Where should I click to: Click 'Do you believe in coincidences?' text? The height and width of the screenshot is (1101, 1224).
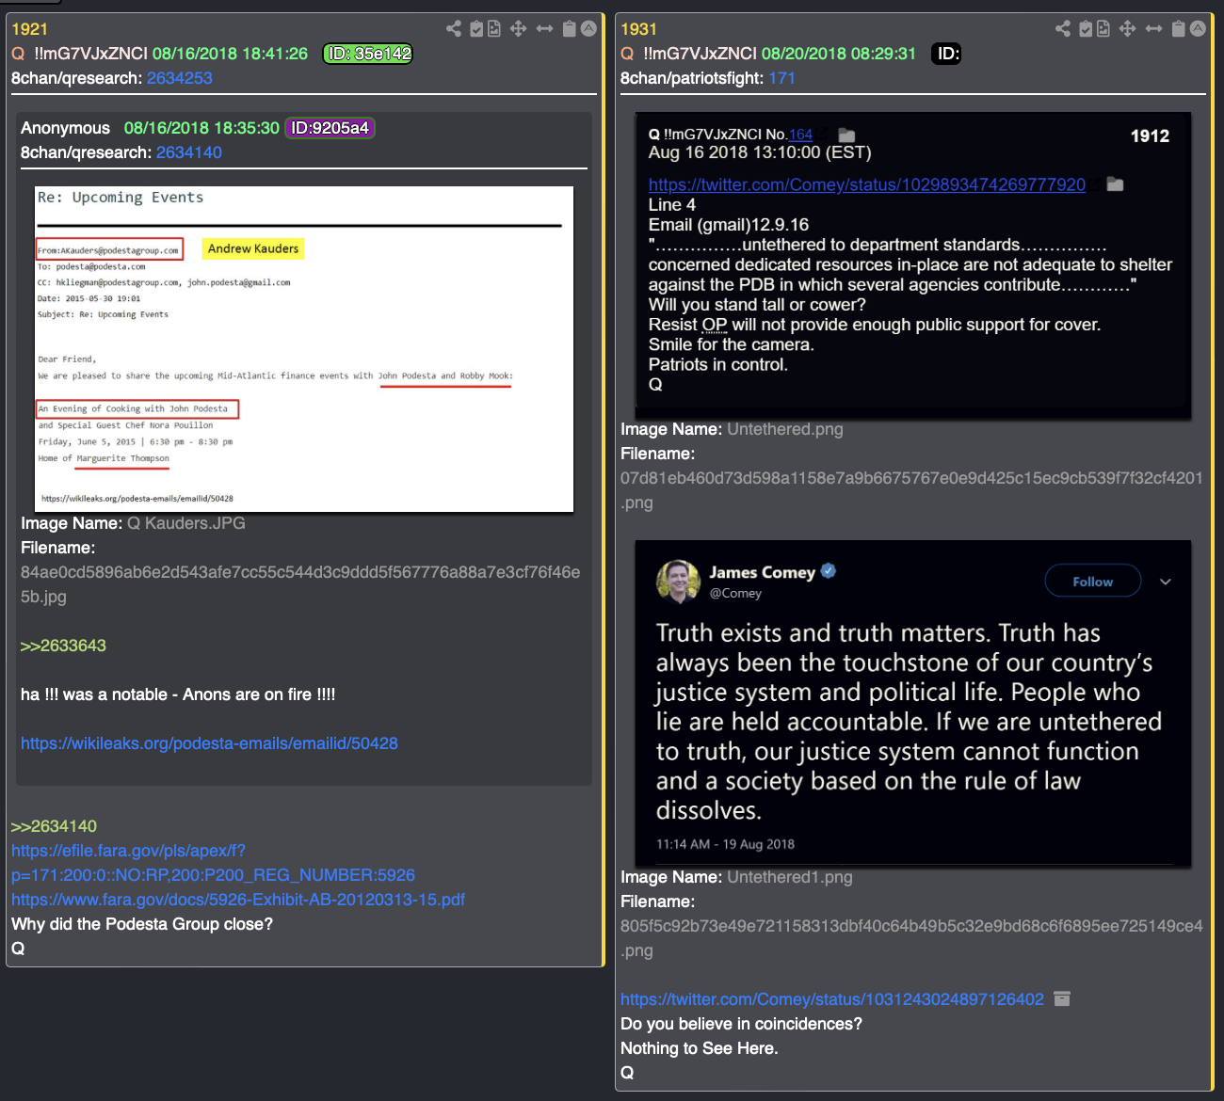tap(741, 1024)
